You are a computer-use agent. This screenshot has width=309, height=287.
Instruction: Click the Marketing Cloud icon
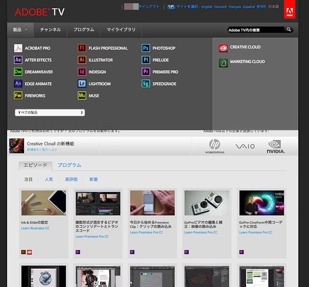pos(223,63)
